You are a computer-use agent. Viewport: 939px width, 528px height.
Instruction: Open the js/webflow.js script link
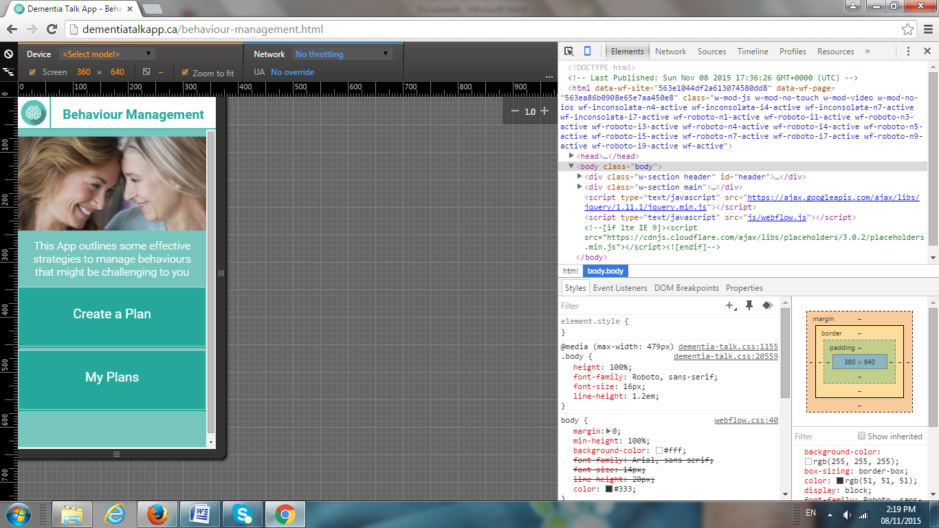[x=777, y=217]
